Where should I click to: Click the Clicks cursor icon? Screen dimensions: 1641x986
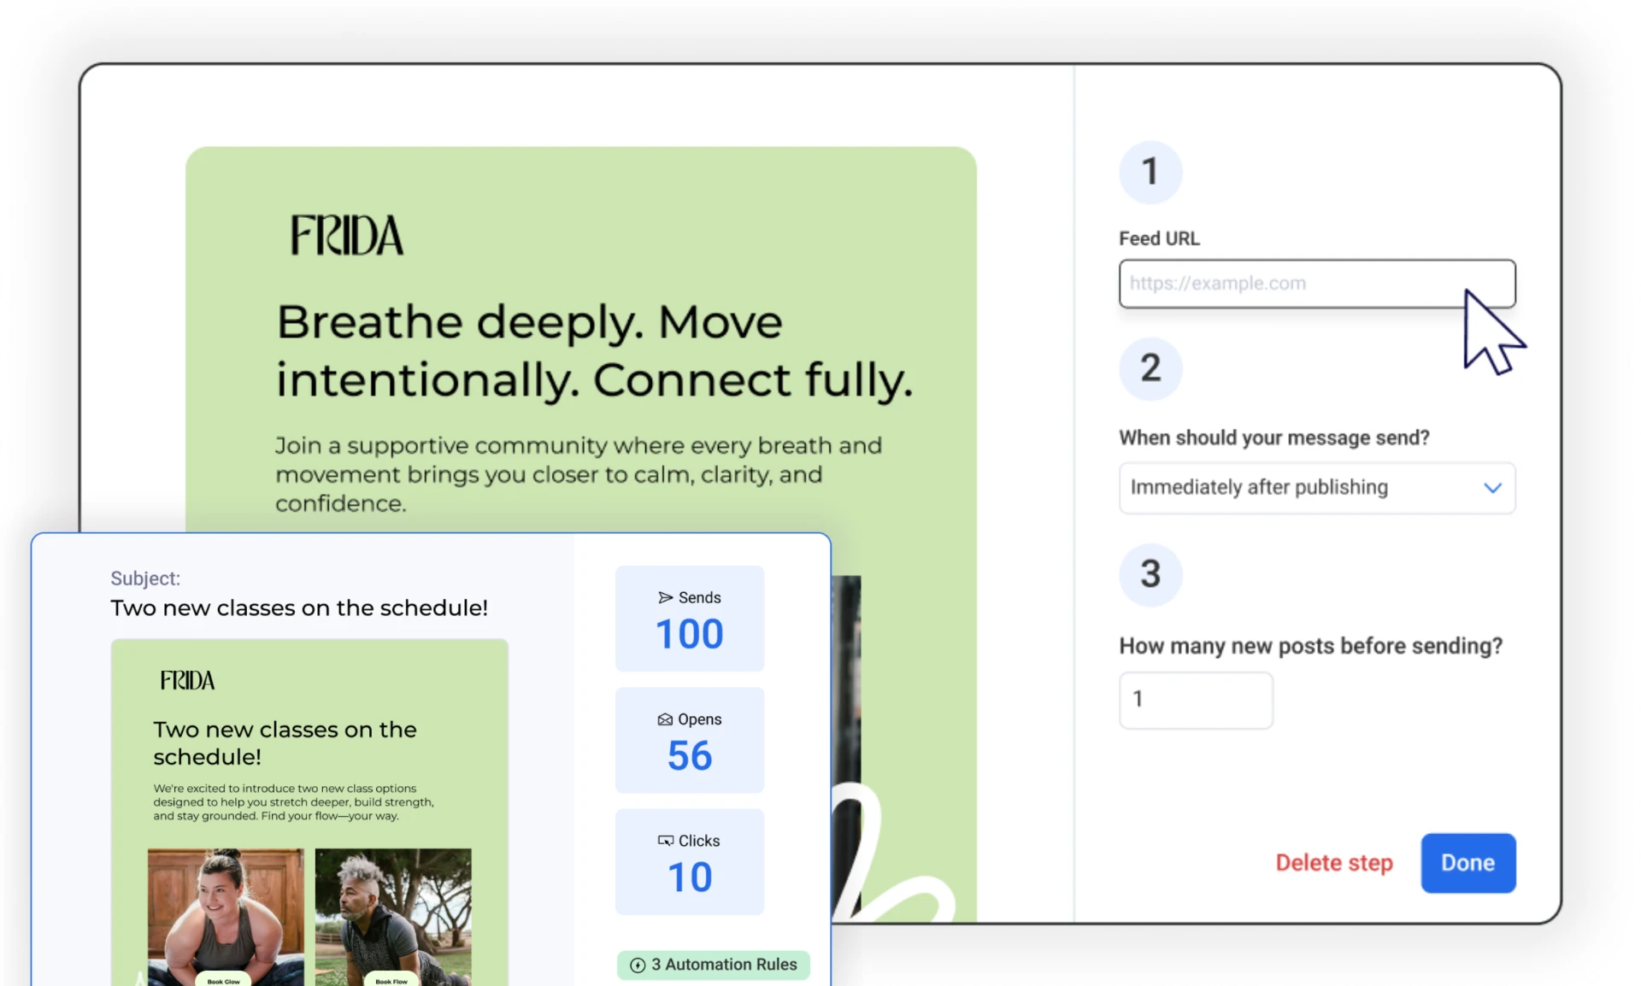665,841
